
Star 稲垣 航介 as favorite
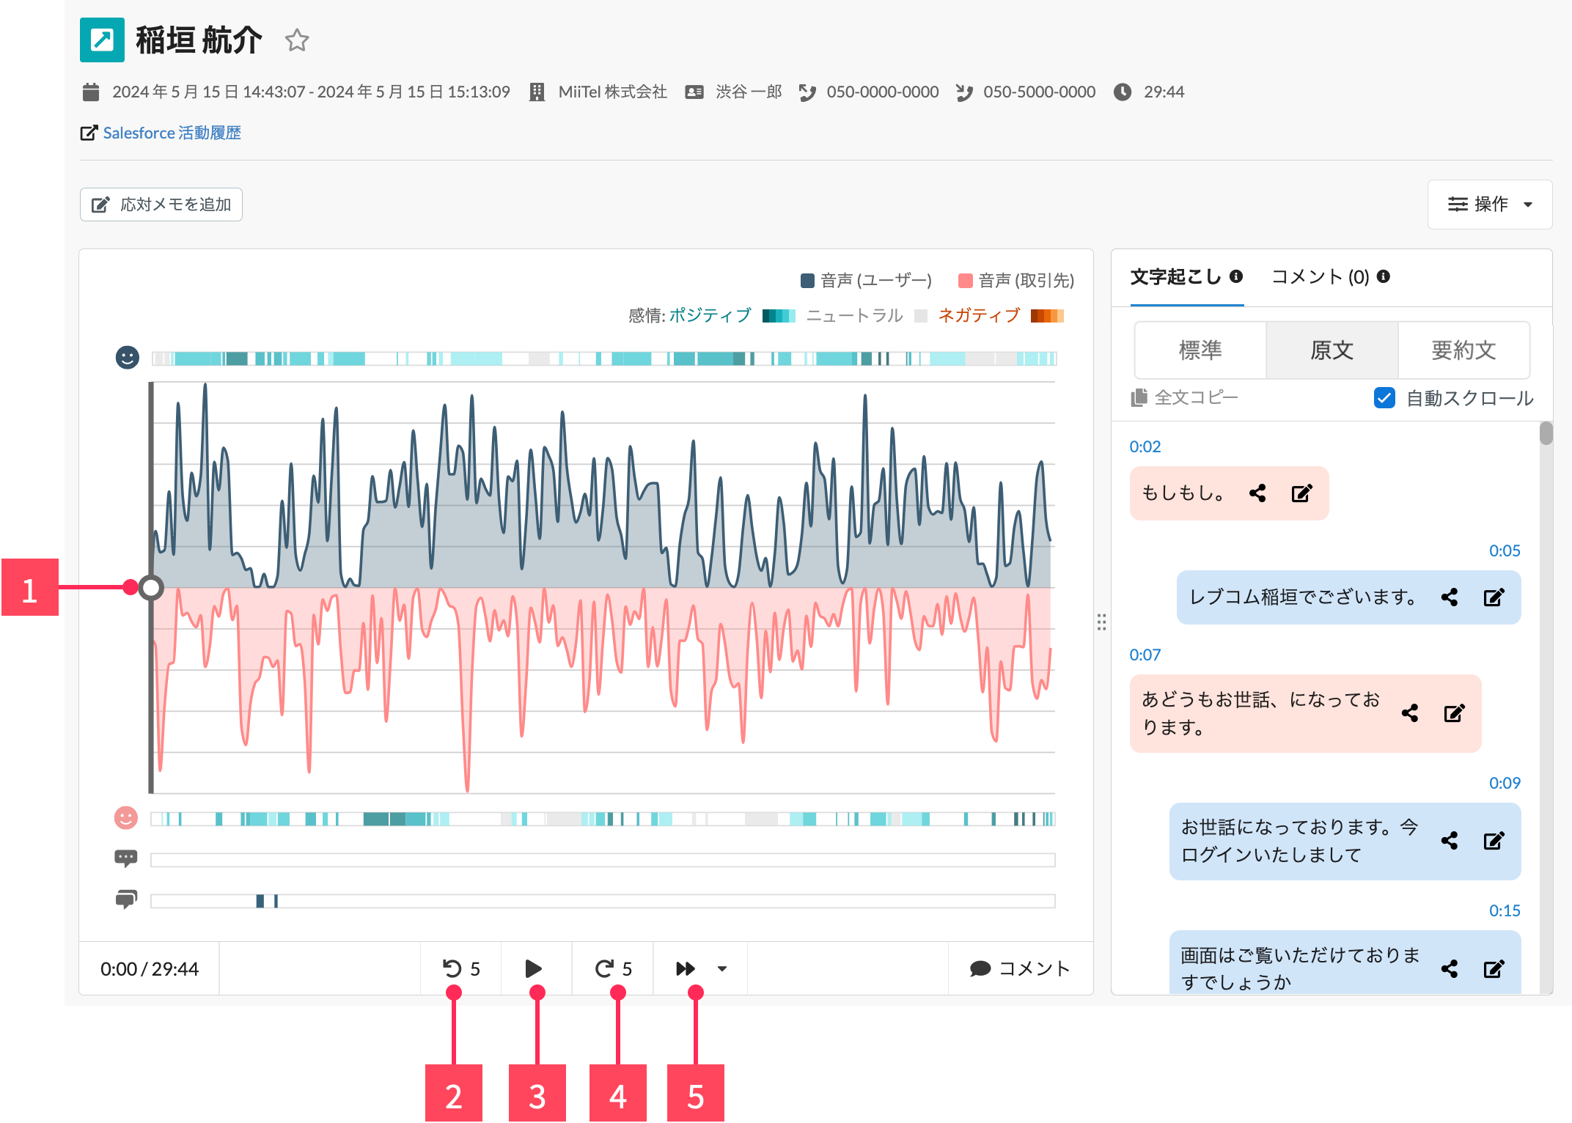click(297, 40)
